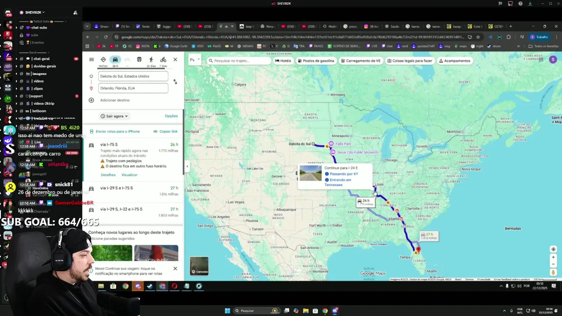This screenshot has width=562, height=316.
Task: Bookmark the page with the star icon
Action: (x=478, y=37)
